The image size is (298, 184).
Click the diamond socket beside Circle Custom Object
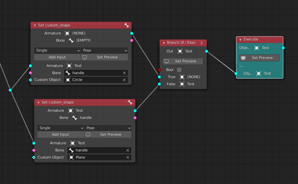[30, 80]
